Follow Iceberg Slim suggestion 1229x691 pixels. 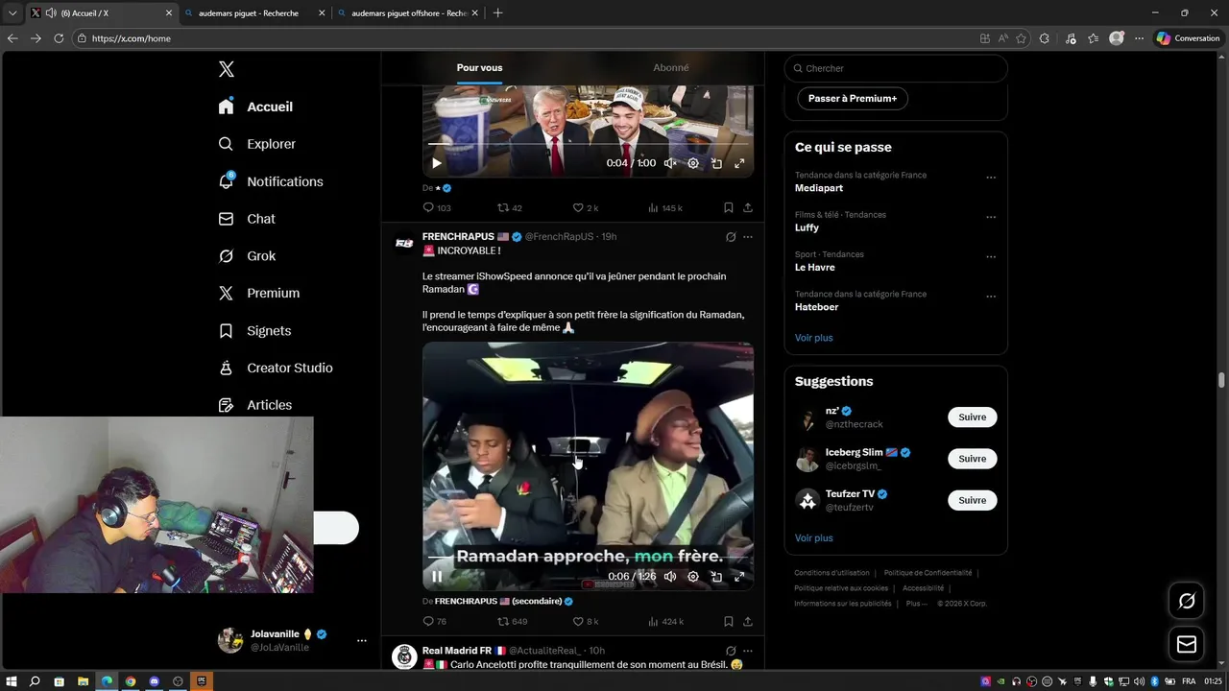point(973,459)
